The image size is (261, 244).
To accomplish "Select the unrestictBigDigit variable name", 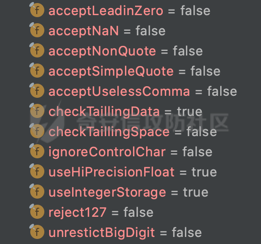I will 102,233.
